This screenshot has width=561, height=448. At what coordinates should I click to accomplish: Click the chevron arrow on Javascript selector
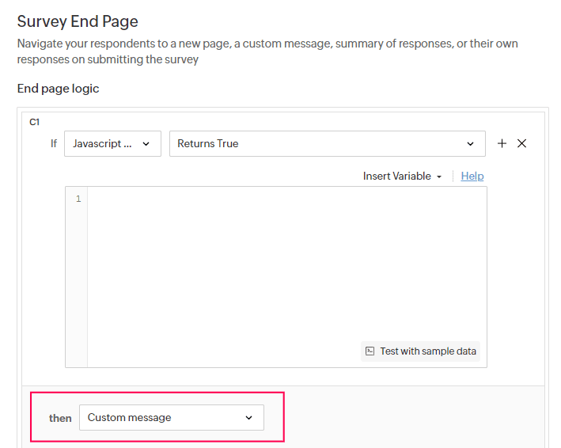(x=146, y=143)
